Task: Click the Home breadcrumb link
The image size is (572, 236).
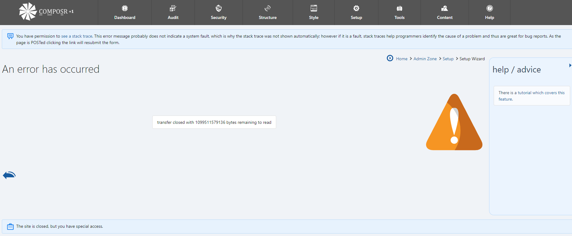Action: pos(402,59)
